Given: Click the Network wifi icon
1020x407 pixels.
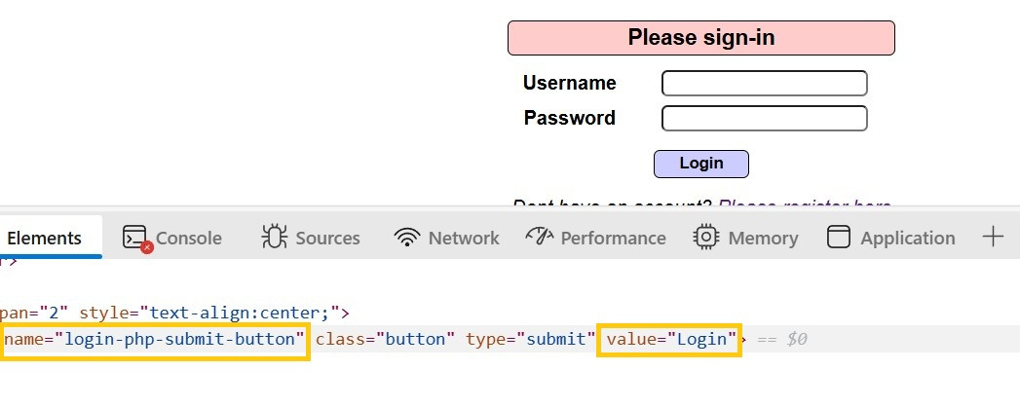Looking at the screenshot, I should click(406, 238).
